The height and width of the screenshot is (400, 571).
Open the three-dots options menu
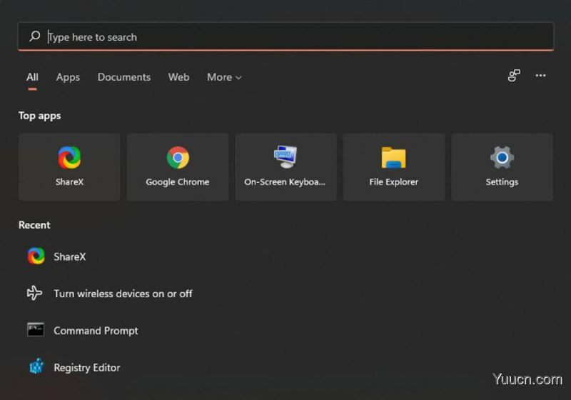tap(540, 76)
